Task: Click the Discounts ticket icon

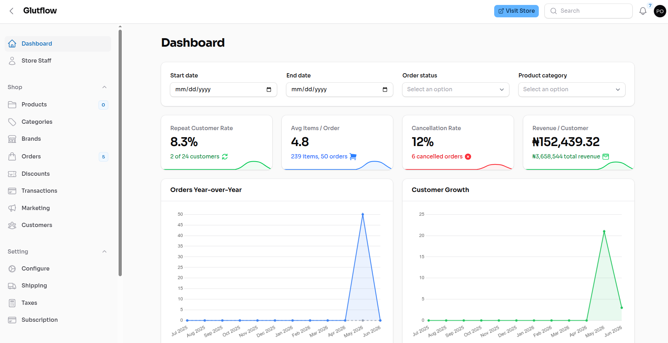Action: pos(12,174)
